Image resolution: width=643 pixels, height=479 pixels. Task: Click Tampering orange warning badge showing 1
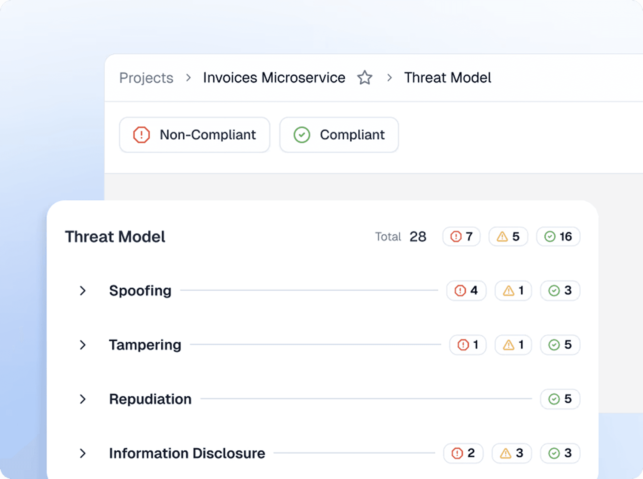(x=513, y=345)
